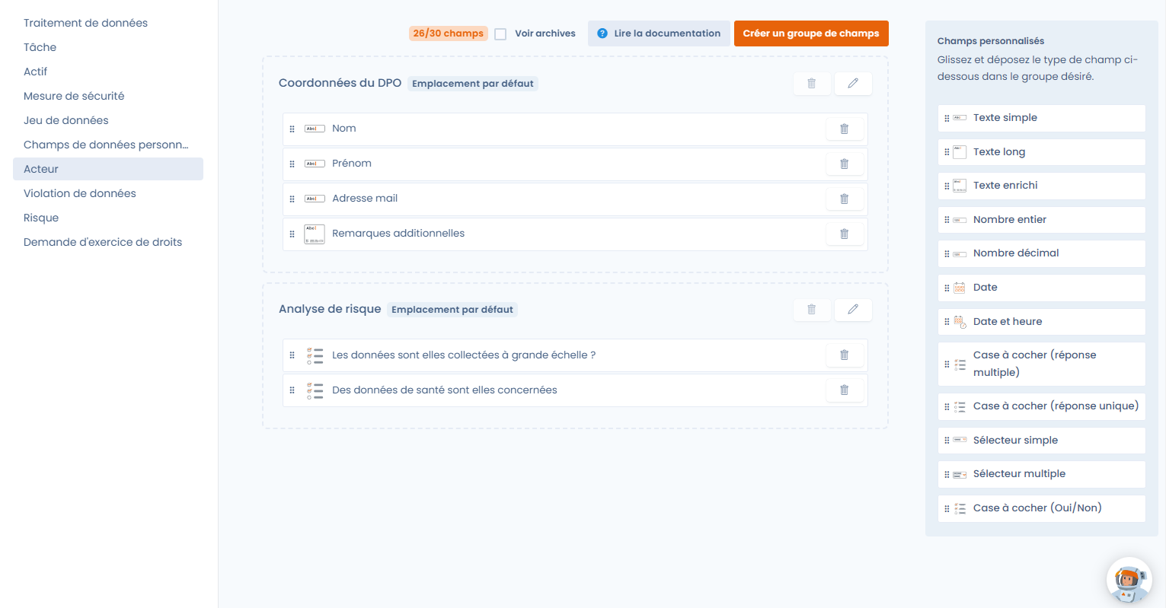Click drag handle beside Nom field
The height and width of the screenshot is (608, 1166).
click(x=292, y=129)
